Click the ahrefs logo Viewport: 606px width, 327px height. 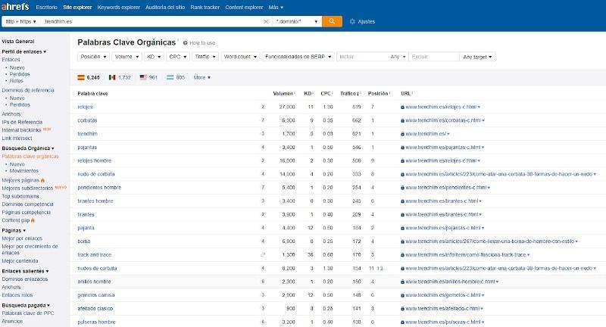click(x=15, y=7)
